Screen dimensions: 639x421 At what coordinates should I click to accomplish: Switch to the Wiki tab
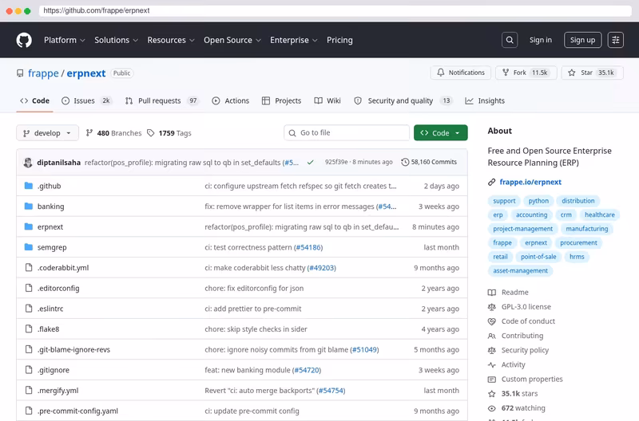pos(327,101)
